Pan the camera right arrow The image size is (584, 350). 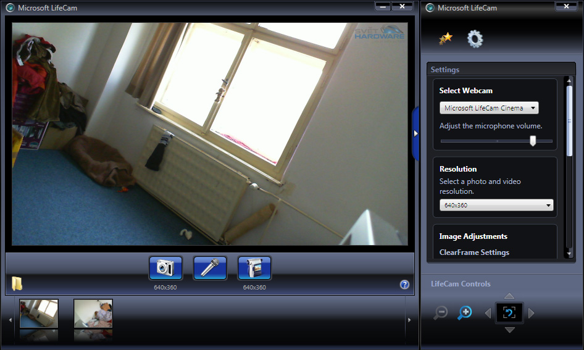point(531,313)
